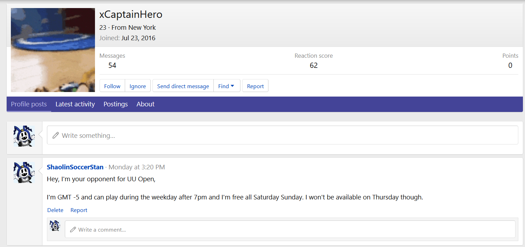The width and height of the screenshot is (525, 247).
Task: Report the xCaptainHero profile
Action: 255,86
